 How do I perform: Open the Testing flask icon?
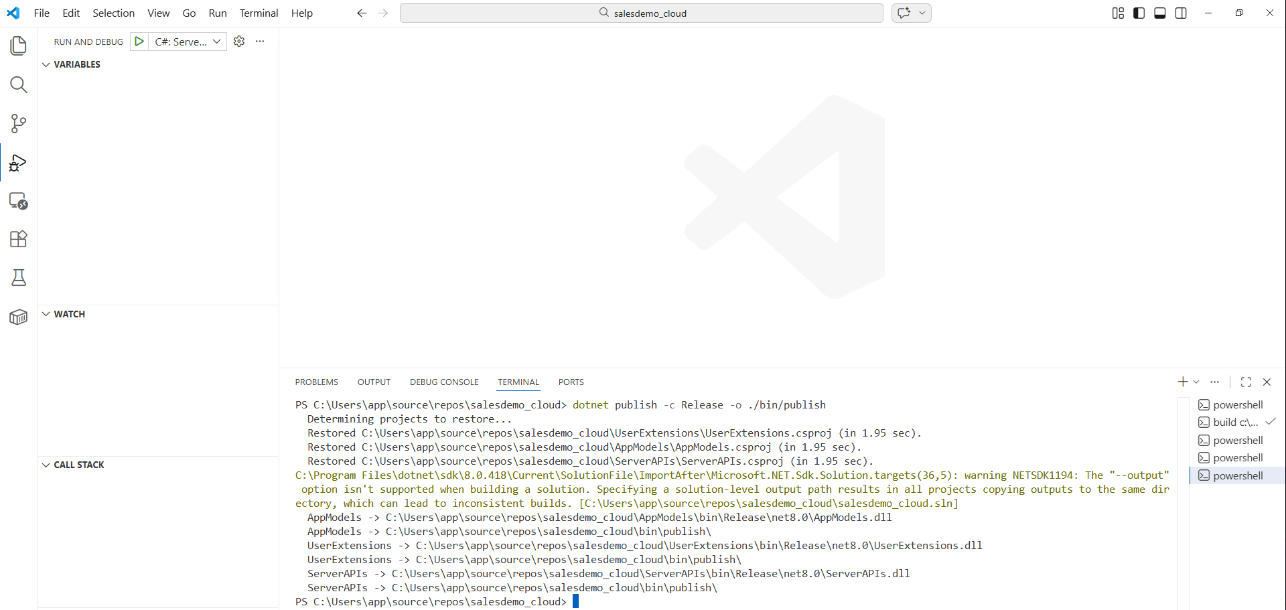coord(19,278)
